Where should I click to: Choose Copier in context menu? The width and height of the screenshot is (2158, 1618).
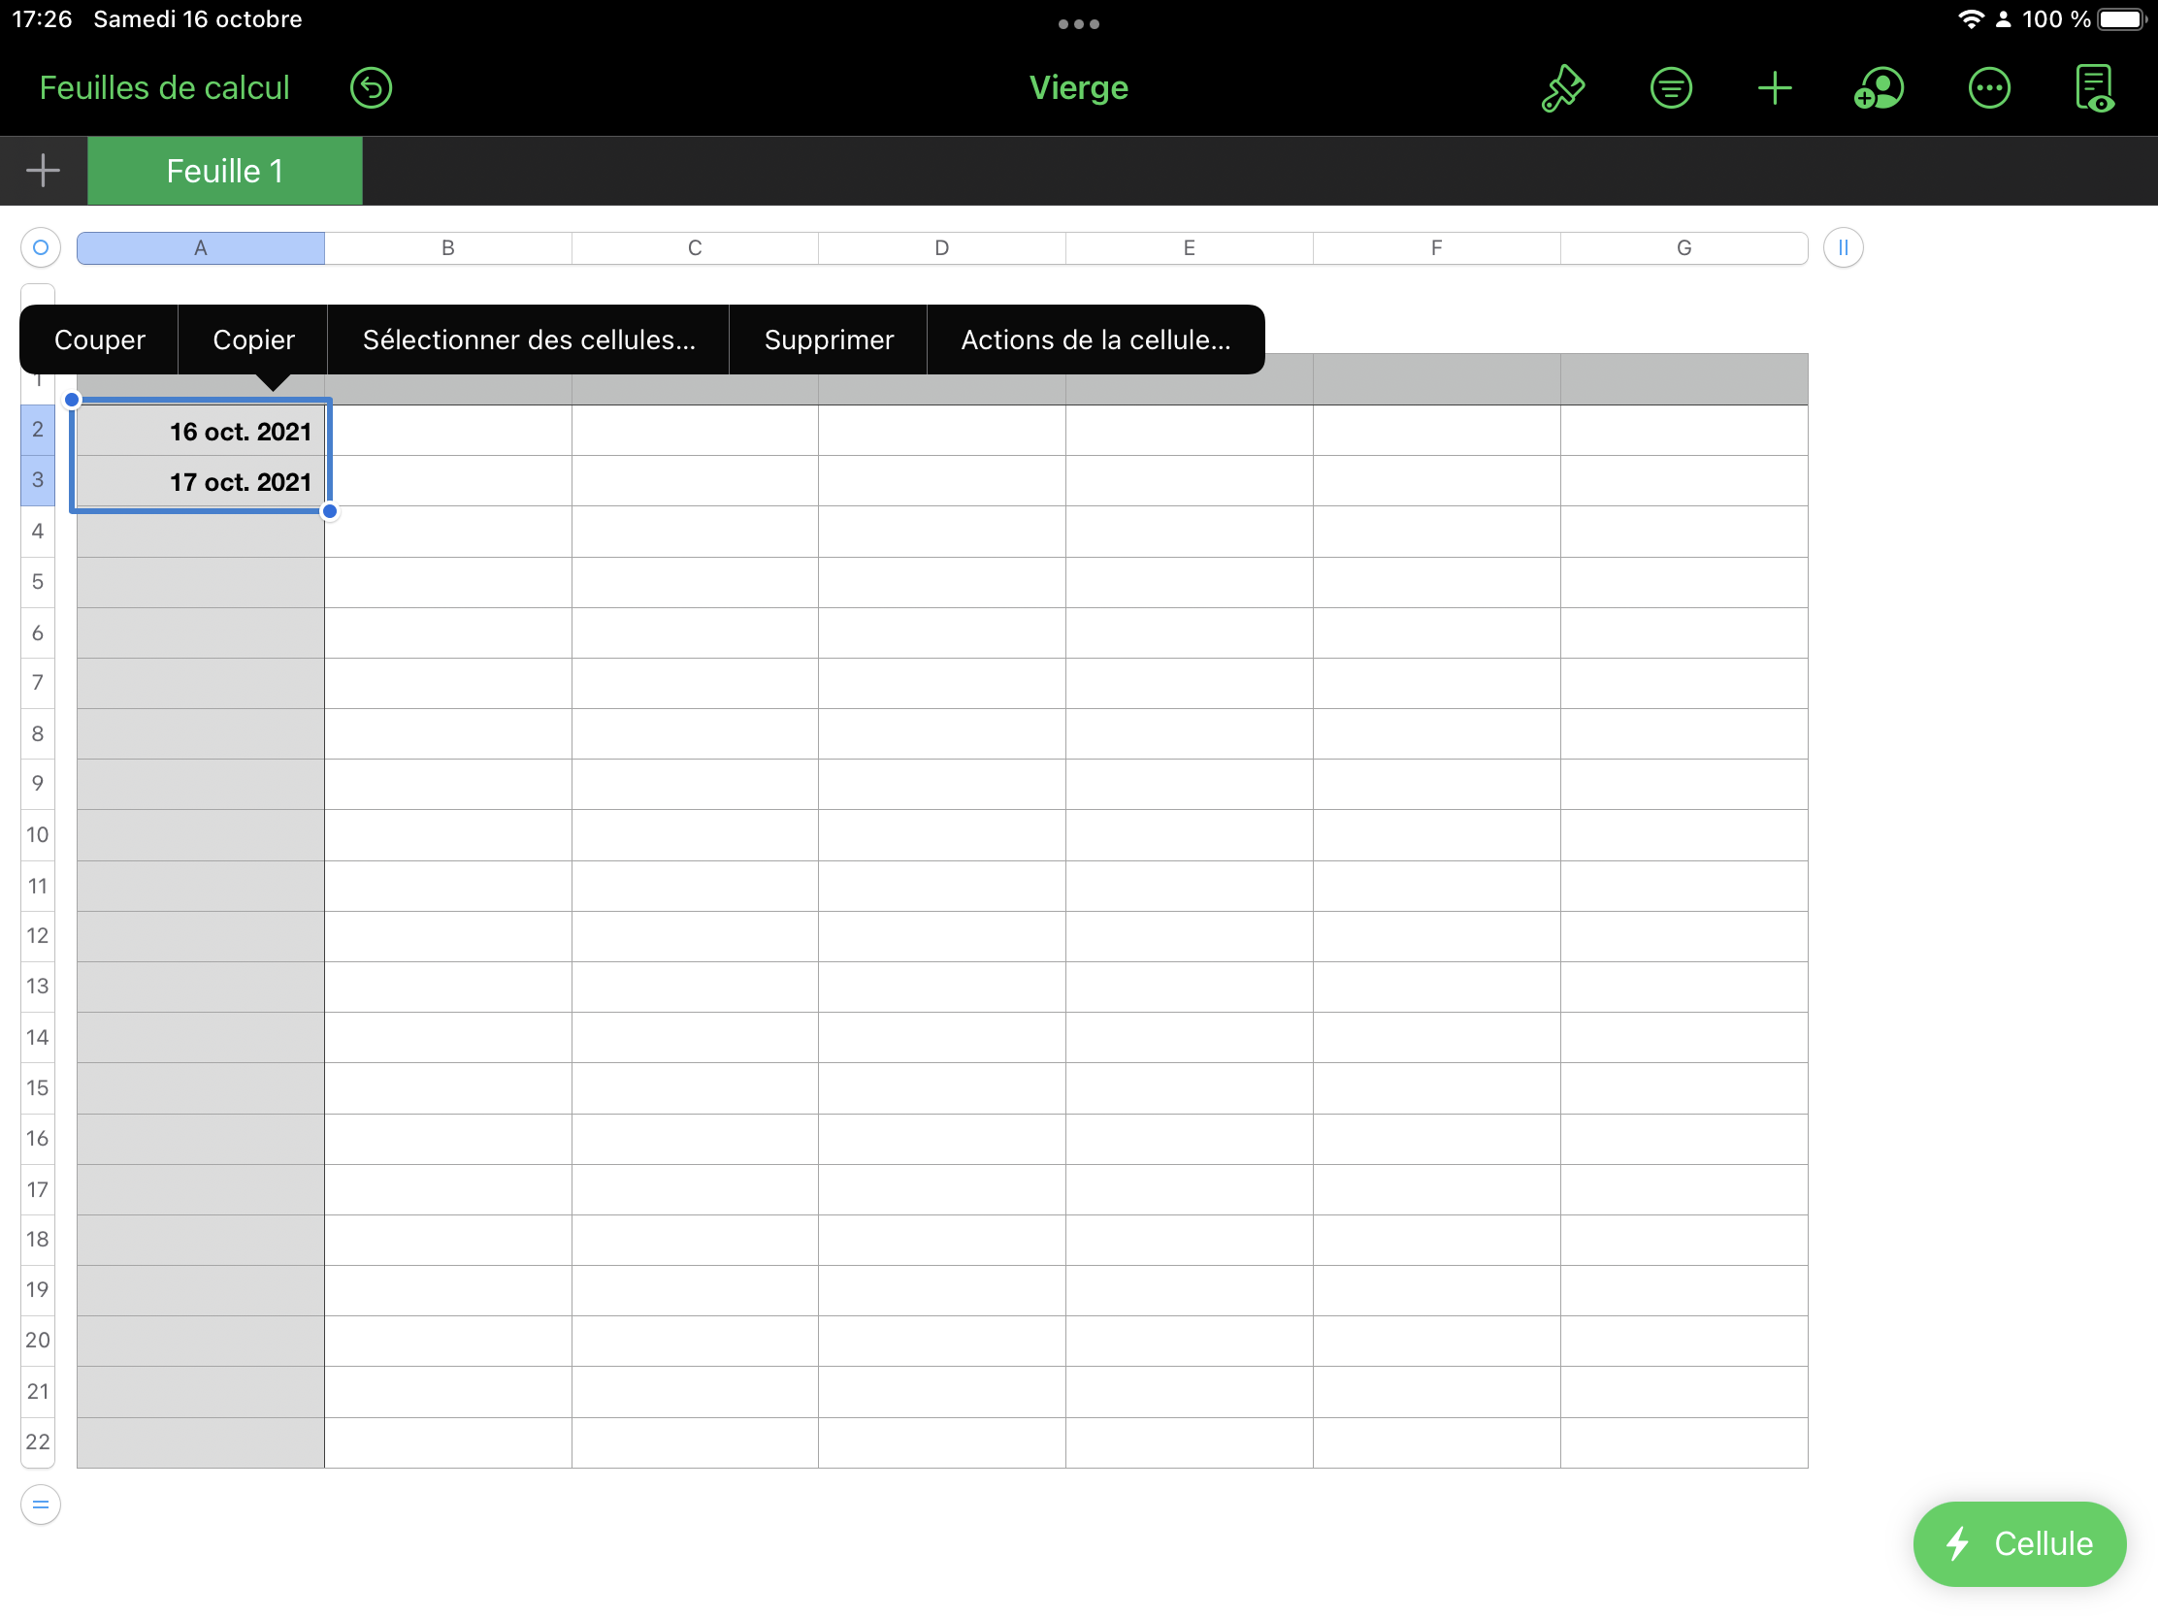click(253, 340)
